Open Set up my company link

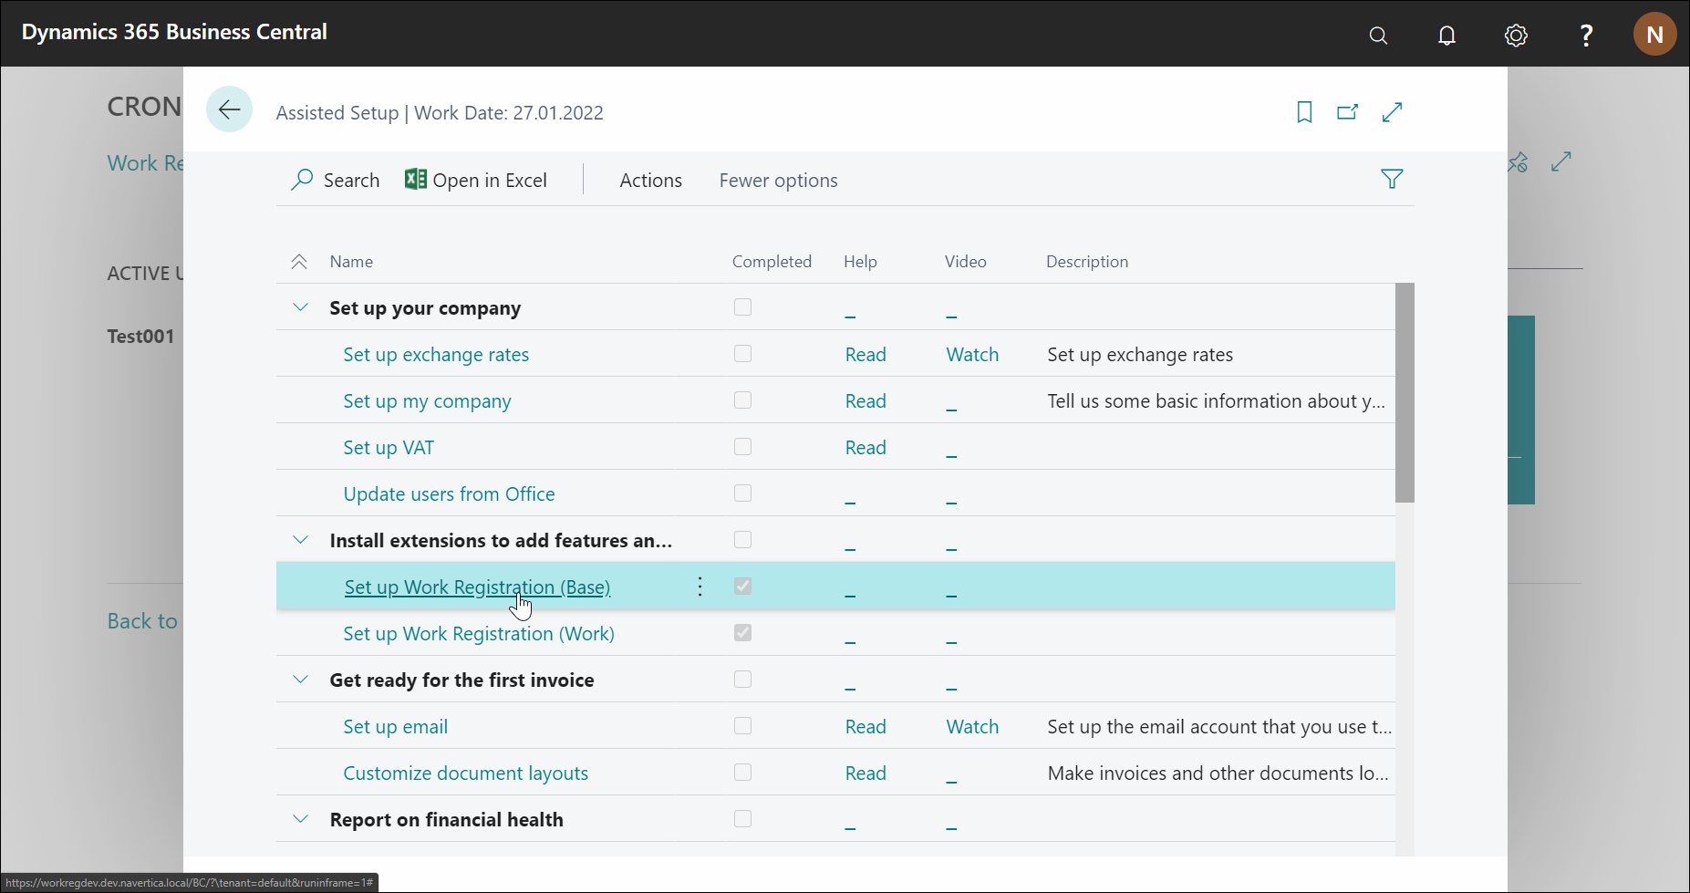pyautogui.click(x=427, y=401)
